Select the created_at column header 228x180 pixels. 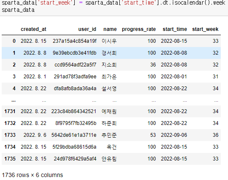[34, 29]
